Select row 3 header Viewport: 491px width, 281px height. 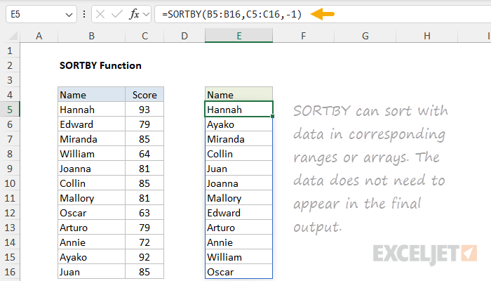click(10, 80)
